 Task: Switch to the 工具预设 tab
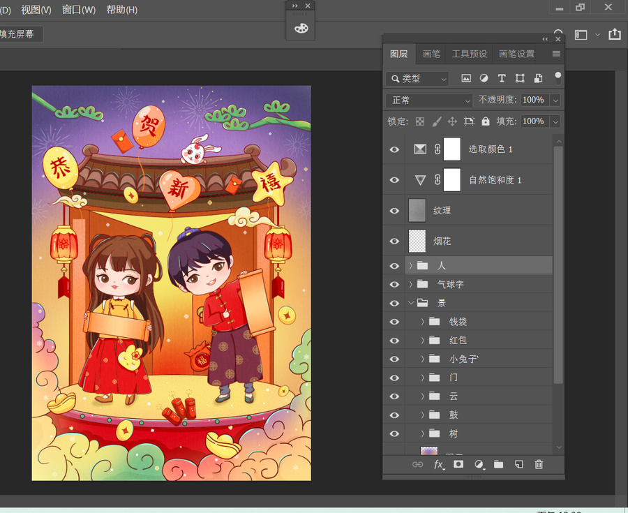pos(470,54)
